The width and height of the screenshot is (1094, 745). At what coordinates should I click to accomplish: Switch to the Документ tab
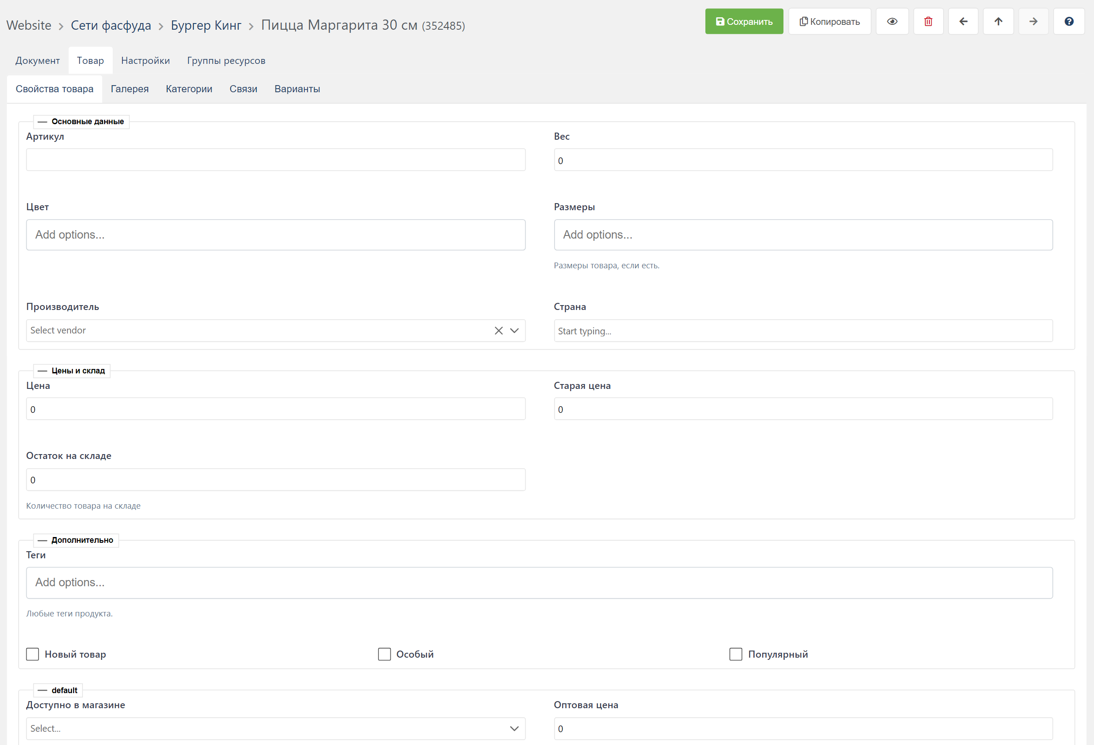point(38,61)
